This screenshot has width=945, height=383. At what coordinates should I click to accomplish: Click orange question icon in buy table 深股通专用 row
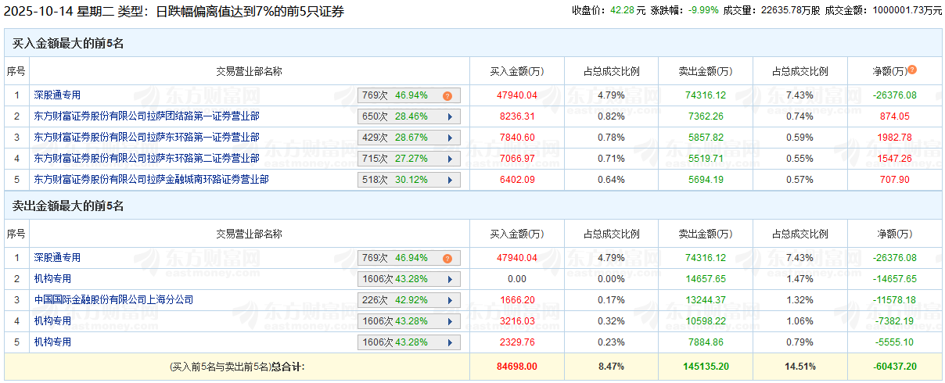point(447,96)
